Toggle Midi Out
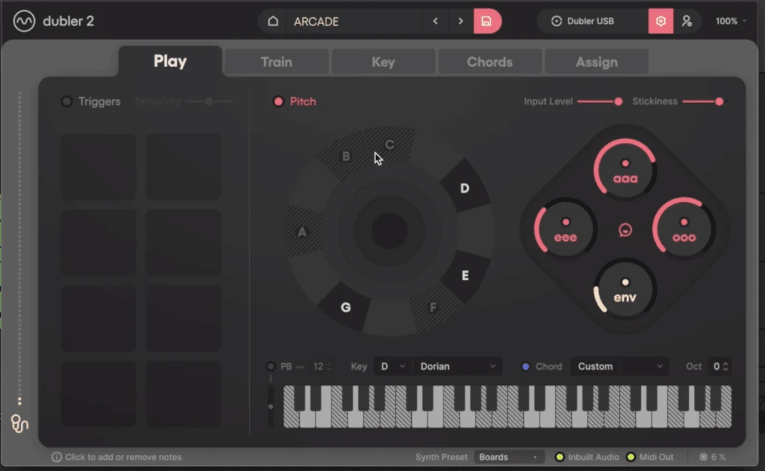The image size is (765, 471). [x=631, y=457]
